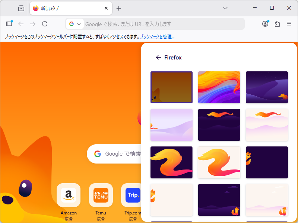
Task: Click the Google search box on page
Action: [x=114, y=154]
